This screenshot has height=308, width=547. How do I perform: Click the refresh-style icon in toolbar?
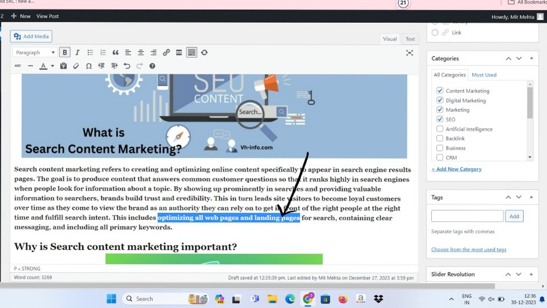(x=205, y=52)
